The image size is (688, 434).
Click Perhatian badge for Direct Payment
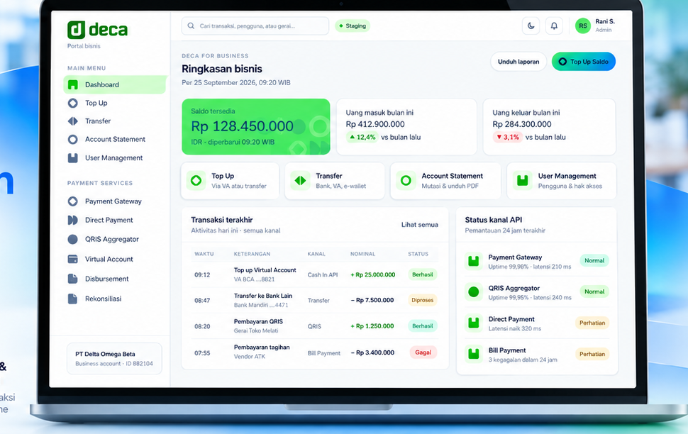(592, 323)
